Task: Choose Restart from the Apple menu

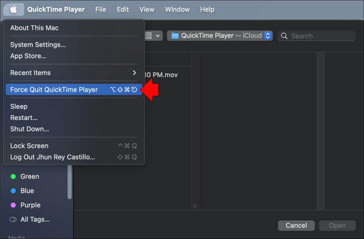Action: point(74,117)
